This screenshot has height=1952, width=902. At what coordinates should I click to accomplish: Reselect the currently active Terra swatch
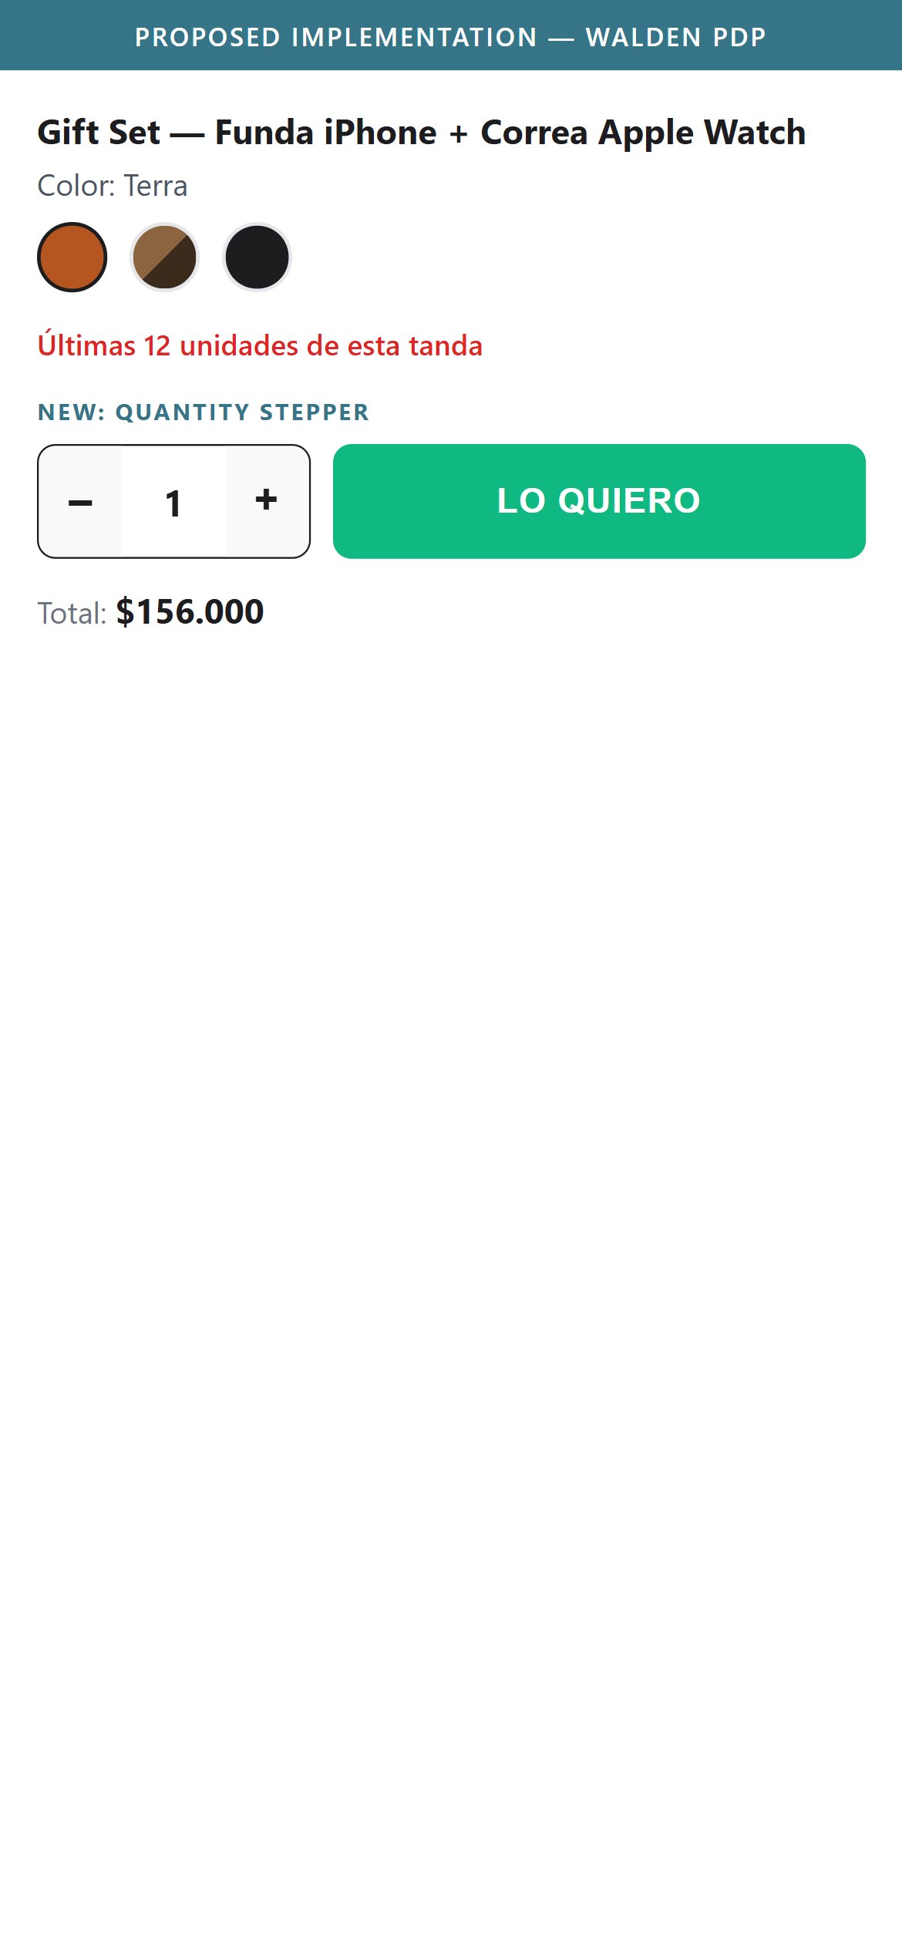coord(72,257)
